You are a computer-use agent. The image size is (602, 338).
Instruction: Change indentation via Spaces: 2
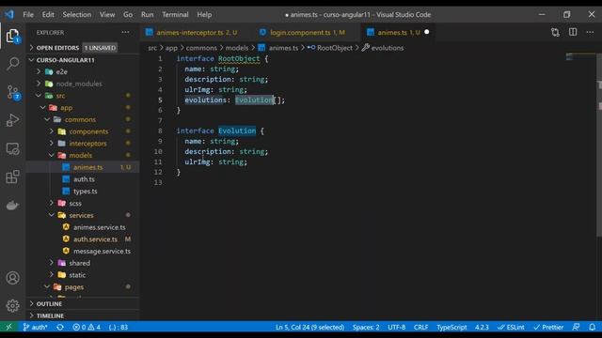click(366, 327)
